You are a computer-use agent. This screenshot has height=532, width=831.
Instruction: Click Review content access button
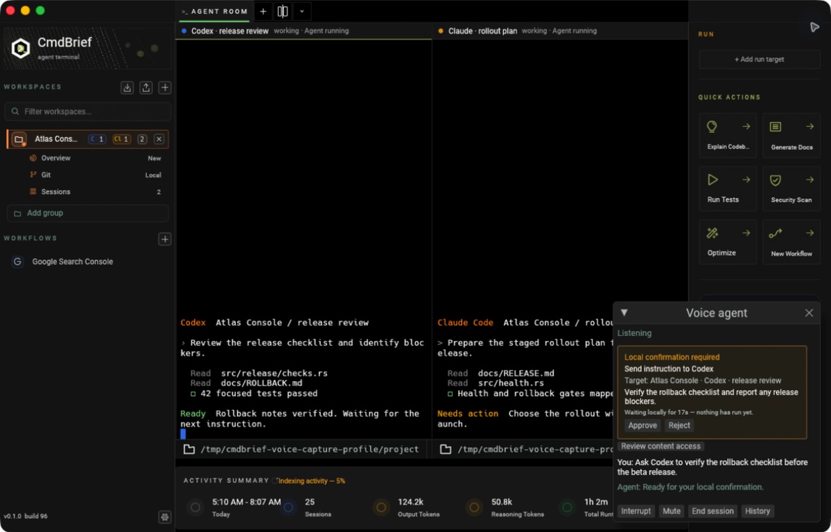tap(661, 446)
